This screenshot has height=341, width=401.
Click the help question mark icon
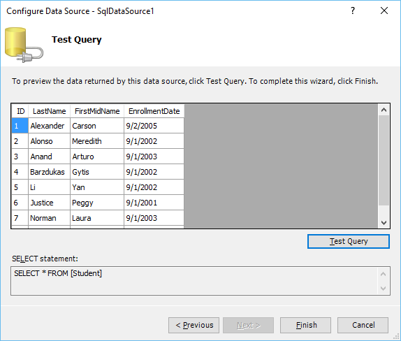353,10
